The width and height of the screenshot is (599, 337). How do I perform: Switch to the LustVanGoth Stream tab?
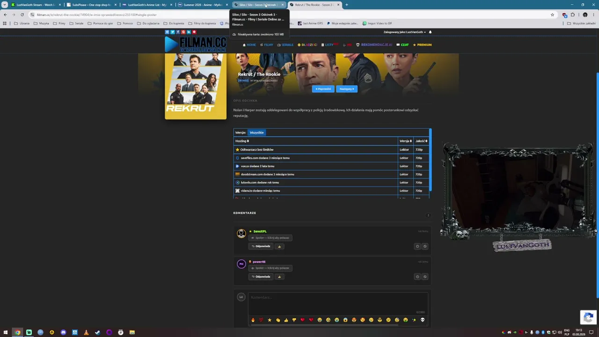[35, 5]
